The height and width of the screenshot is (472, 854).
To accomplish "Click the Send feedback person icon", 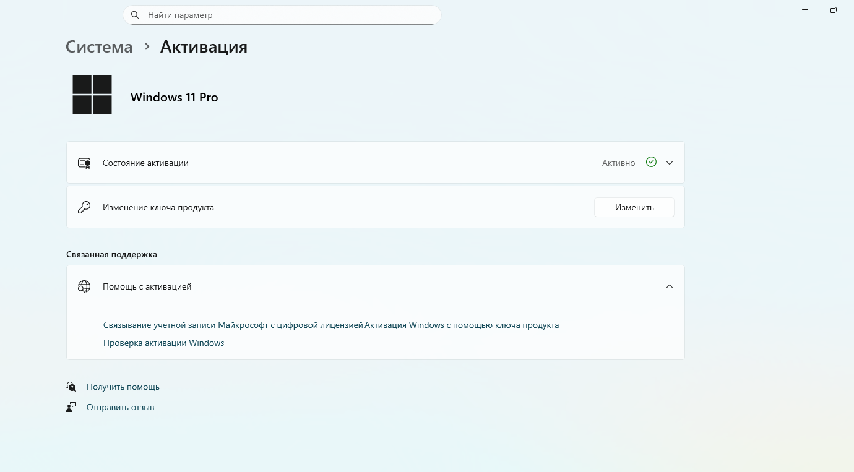I will point(71,407).
